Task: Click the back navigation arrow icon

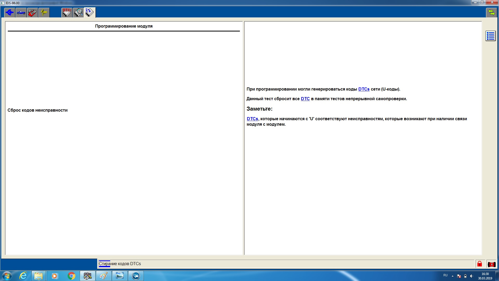Action: point(9,12)
